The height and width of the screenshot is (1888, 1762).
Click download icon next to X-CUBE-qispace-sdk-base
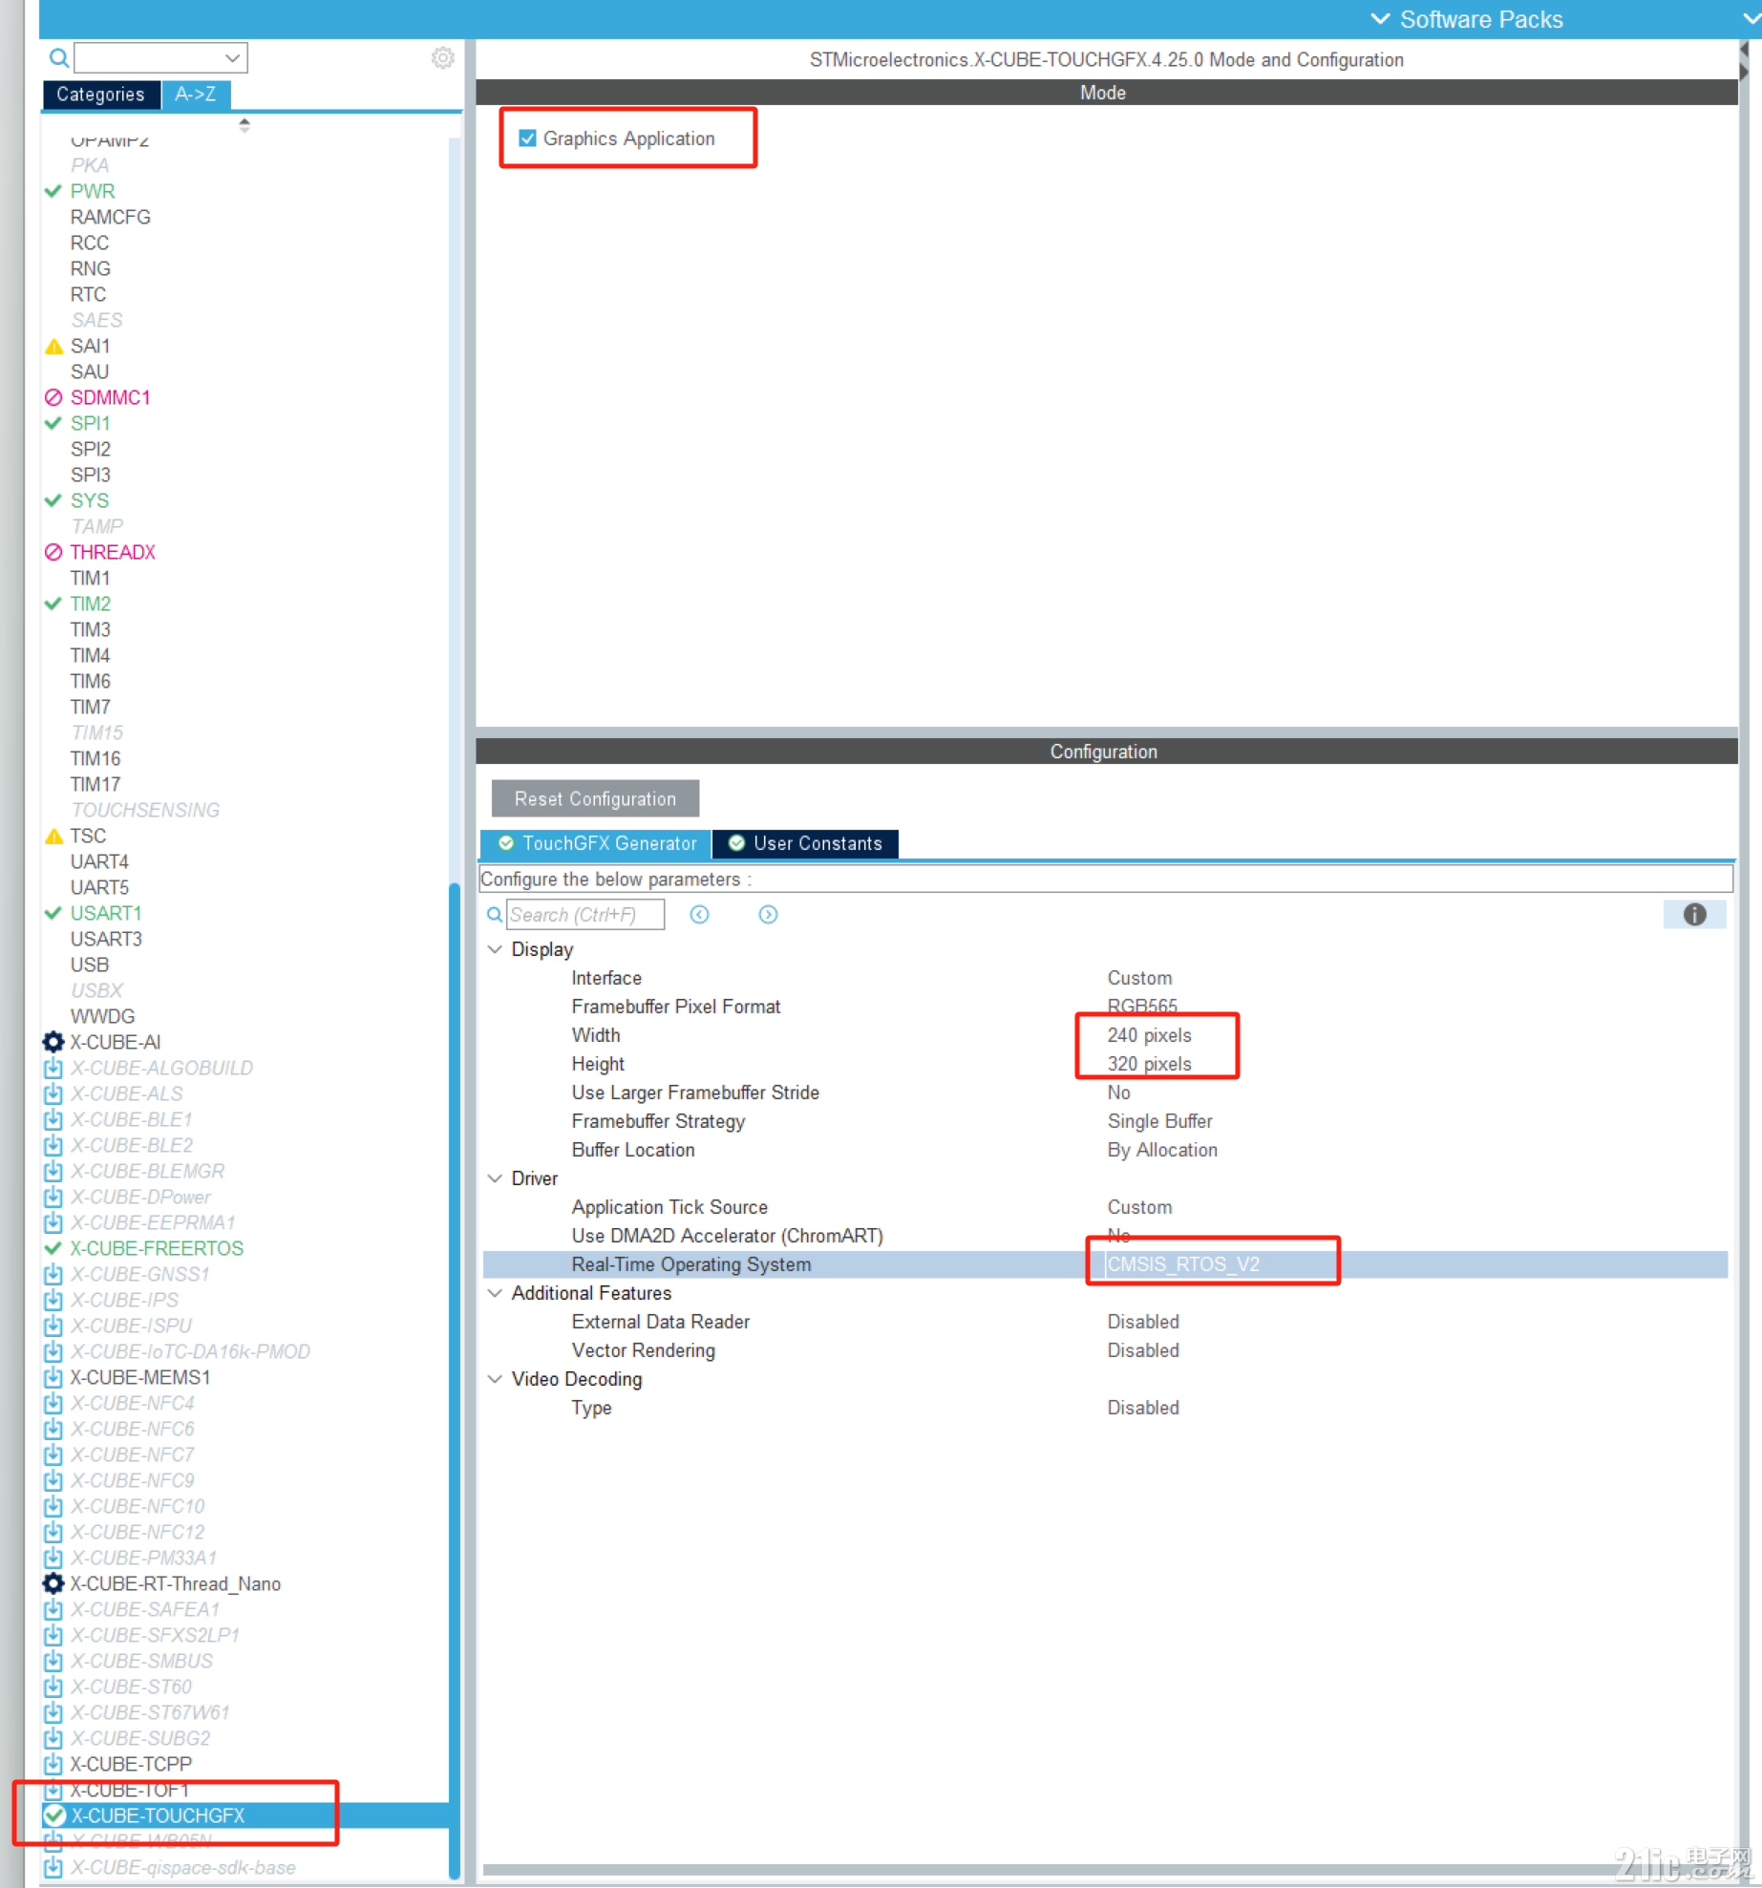click(53, 1866)
